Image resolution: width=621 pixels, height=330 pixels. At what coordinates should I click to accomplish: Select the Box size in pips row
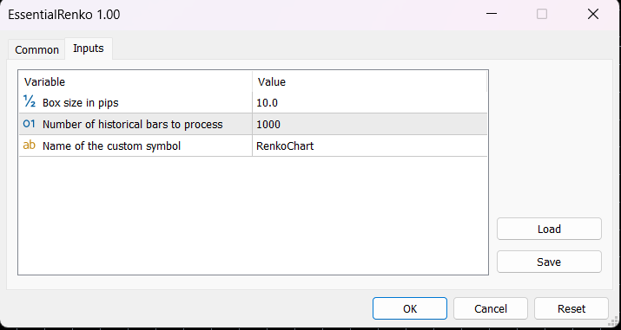pos(253,103)
